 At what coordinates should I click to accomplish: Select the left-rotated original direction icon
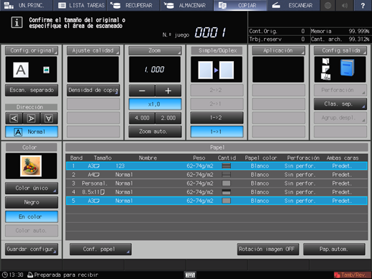coord(14,118)
